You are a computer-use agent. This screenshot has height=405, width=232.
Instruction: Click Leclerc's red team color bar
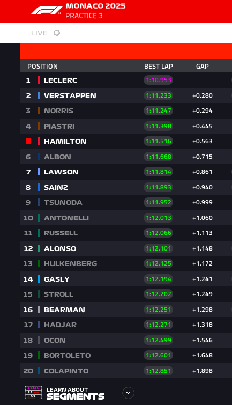click(x=39, y=80)
